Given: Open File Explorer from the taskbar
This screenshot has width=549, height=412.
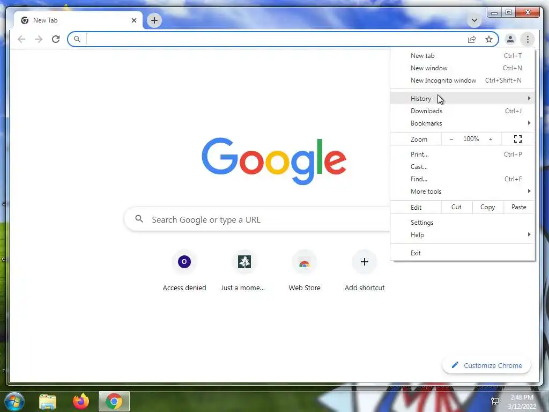Looking at the screenshot, I should click(x=48, y=401).
